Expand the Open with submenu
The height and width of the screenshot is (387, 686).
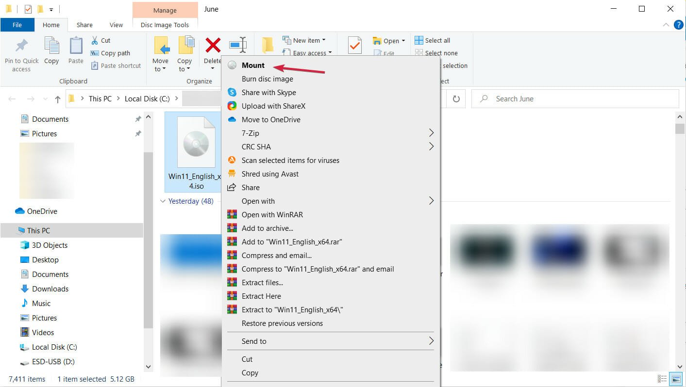(331, 201)
